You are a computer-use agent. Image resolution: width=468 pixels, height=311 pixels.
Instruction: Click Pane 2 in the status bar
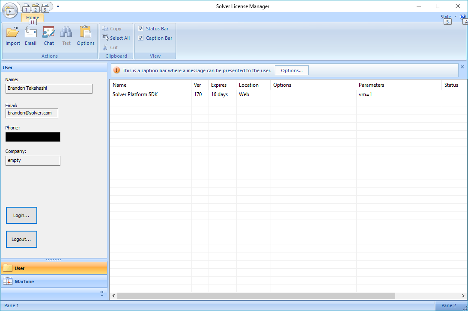pos(449,305)
